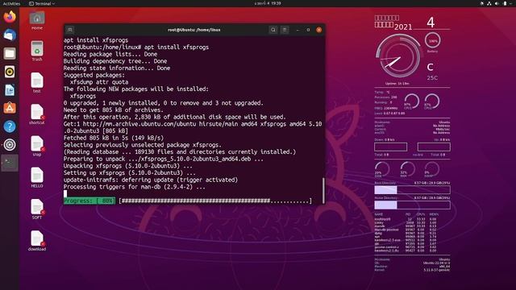Open the clock and calendar in the top bar
516x290 pixels.
pos(268,3)
